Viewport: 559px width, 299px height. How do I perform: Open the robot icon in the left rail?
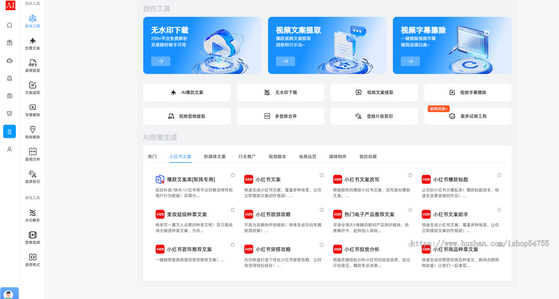[x=9, y=60]
